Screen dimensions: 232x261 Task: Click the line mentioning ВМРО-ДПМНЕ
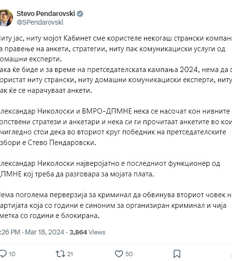pyautogui.click(x=115, y=111)
